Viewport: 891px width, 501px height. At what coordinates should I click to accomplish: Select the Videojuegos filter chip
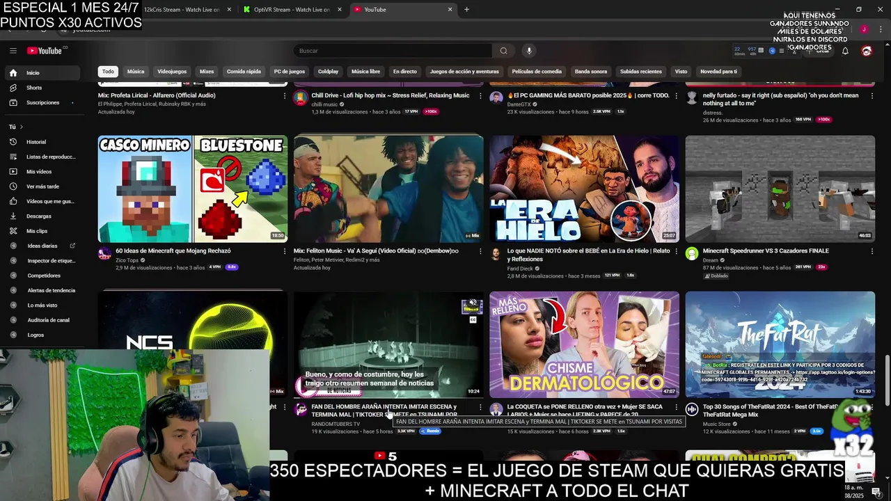coord(172,72)
